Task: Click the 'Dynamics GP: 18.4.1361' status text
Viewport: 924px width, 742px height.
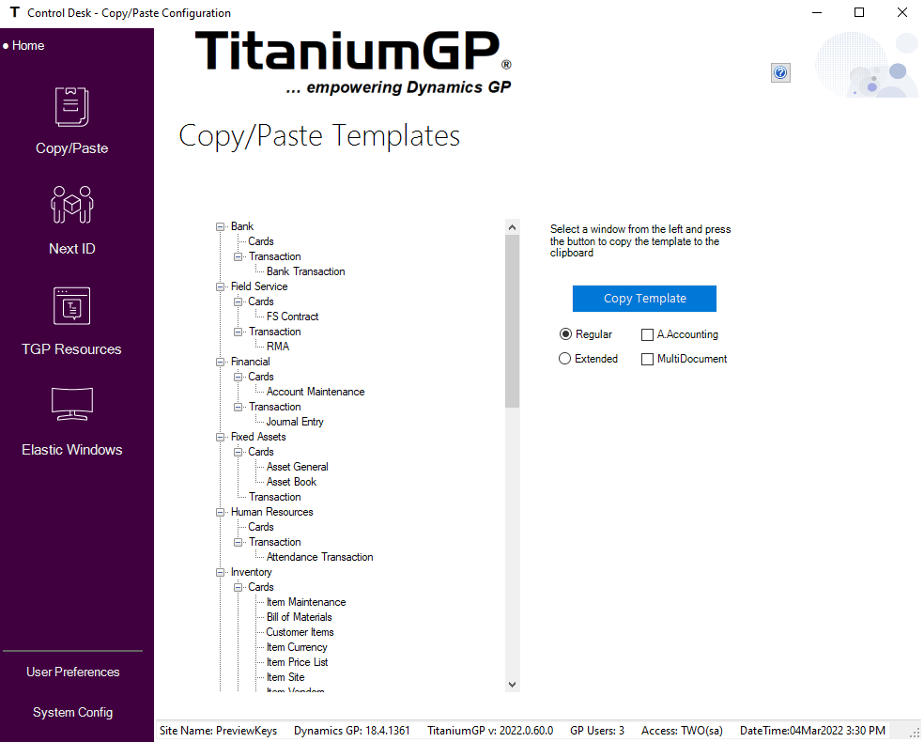Action: pyautogui.click(x=352, y=731)
